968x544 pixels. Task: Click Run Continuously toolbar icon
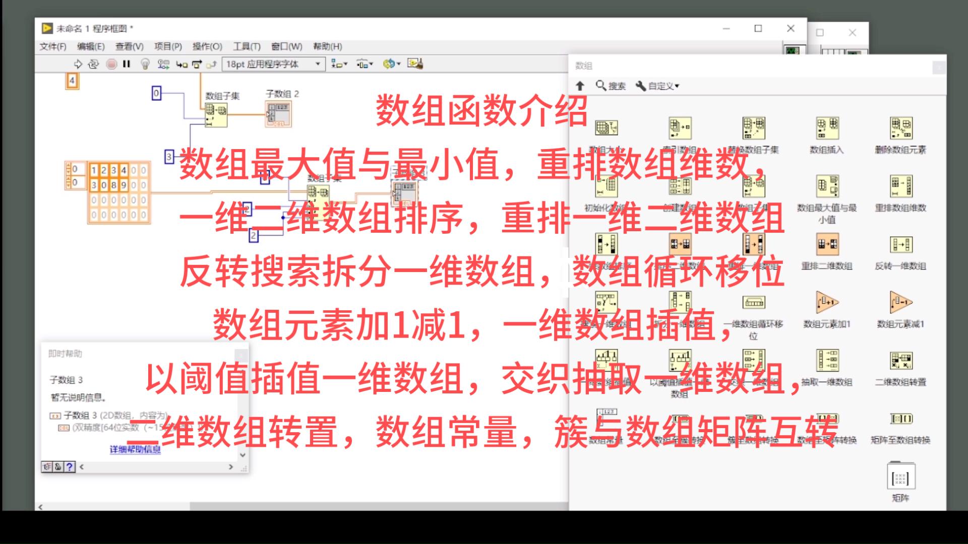pos(93,64)
